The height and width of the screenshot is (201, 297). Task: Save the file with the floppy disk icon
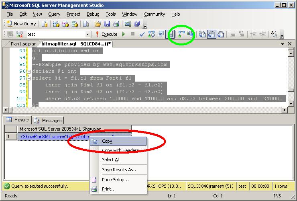[x=107, y=24]
